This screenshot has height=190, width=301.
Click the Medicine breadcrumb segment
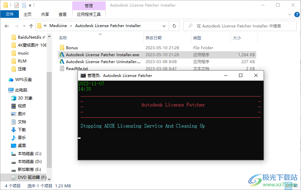coord(58,26)
